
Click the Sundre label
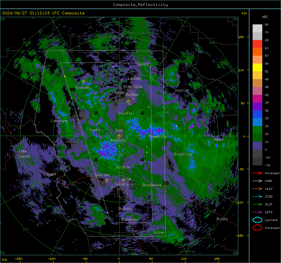pos(95,129)
